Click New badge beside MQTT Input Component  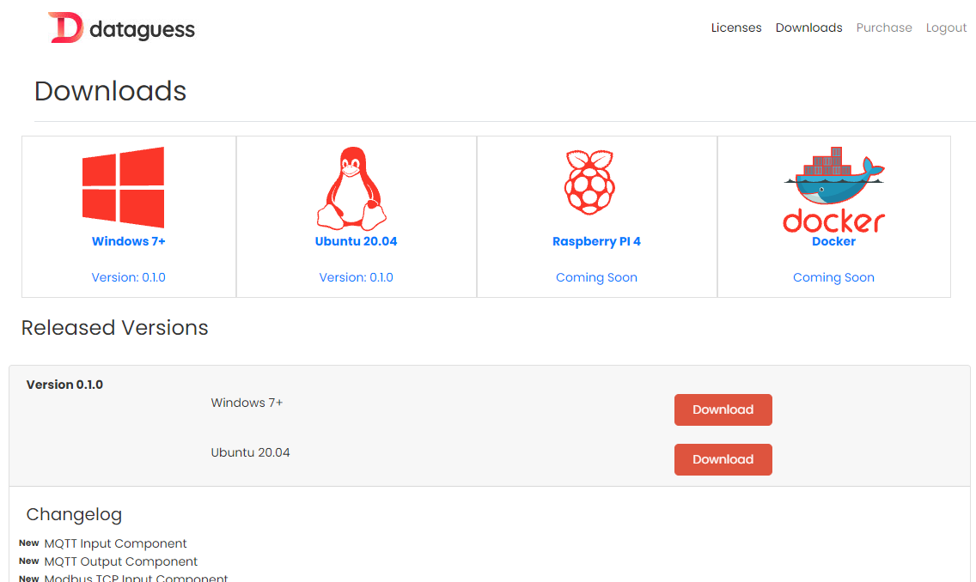coord(28,543)
